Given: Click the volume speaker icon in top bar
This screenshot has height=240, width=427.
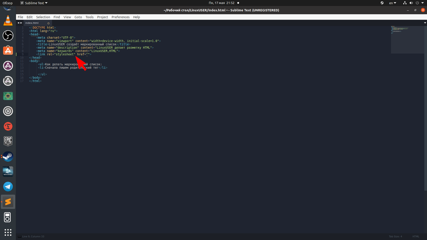Looking at the screenshot, I should 412,3.
